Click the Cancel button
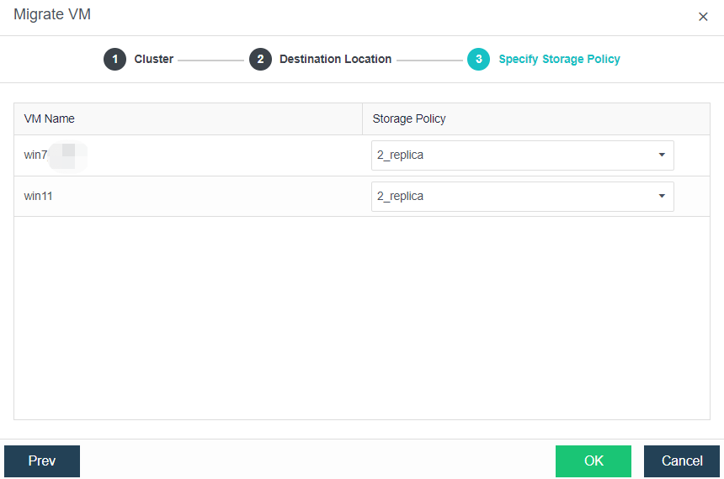 [682, 461]
